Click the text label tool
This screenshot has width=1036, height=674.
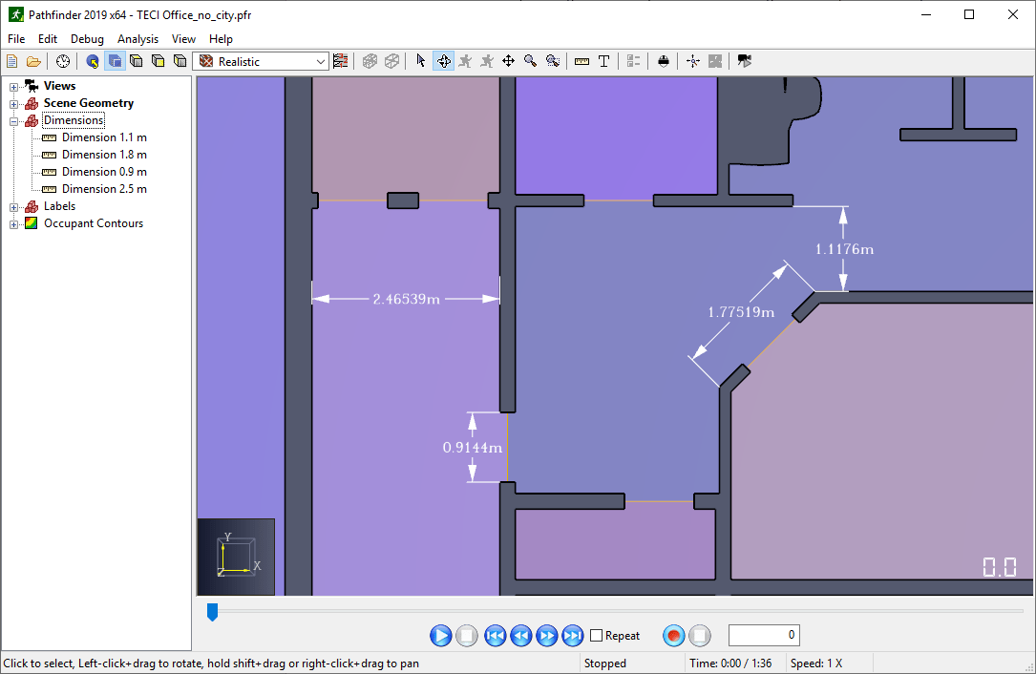click(x=603, y=61)
